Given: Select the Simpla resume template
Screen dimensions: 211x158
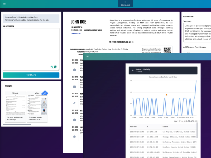Looking at the screenshot, I should click(15, 107).
